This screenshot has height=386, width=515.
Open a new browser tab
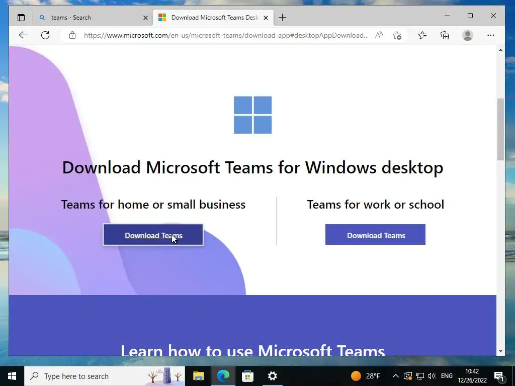point(282,18)
